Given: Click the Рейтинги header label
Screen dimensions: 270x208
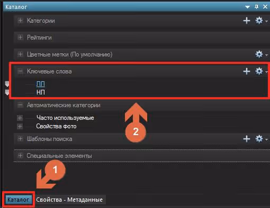Looking at the screenshot, I should tap(39, 37).
